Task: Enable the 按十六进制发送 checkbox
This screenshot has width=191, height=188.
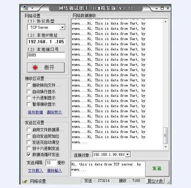Action: [29, 148]
